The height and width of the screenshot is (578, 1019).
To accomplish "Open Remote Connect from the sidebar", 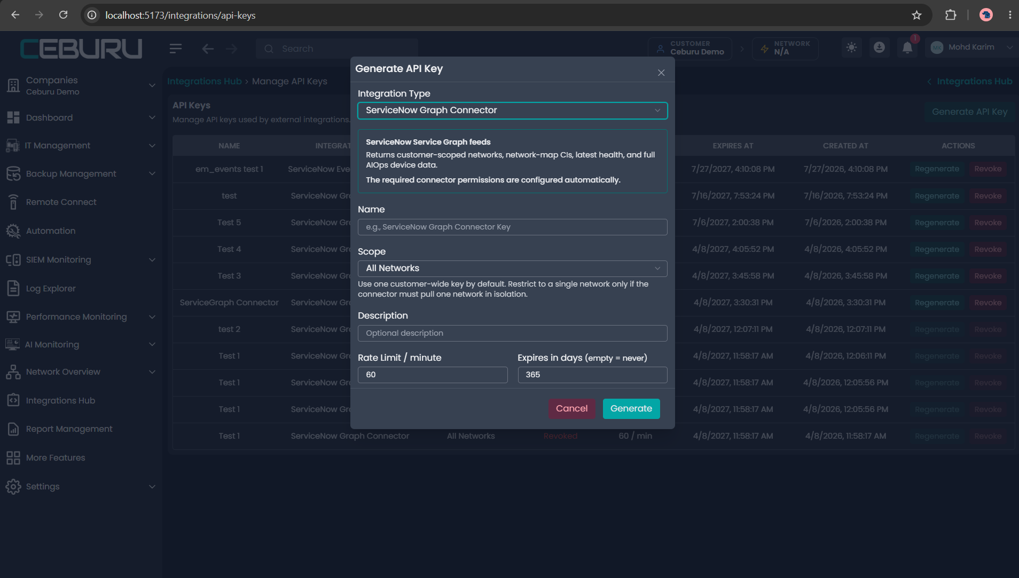I will (x=61, y=202).
